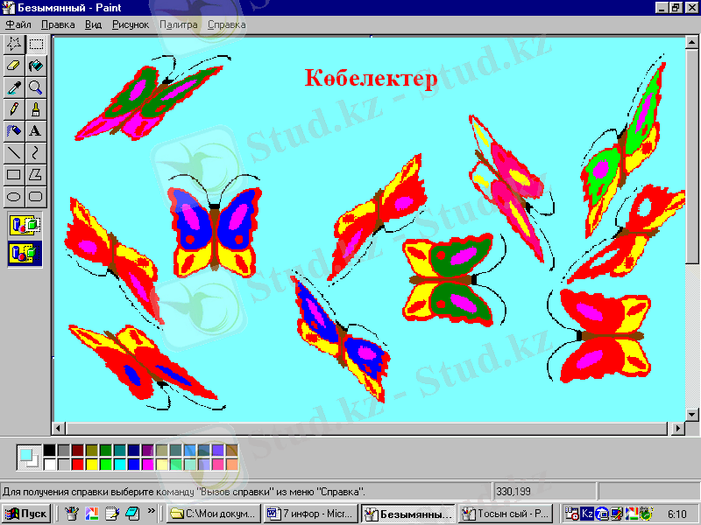The height and width of the screenshot is (525, 701).
Task: Switch to the 7 инфор Word taskbar window
Action: (x=310, y=514)
